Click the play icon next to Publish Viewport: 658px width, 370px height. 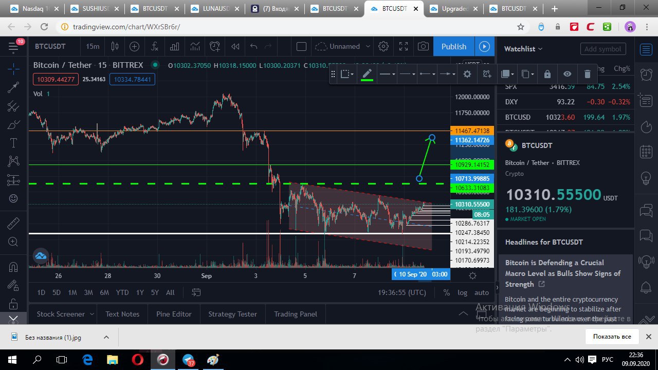coord(484,47)
